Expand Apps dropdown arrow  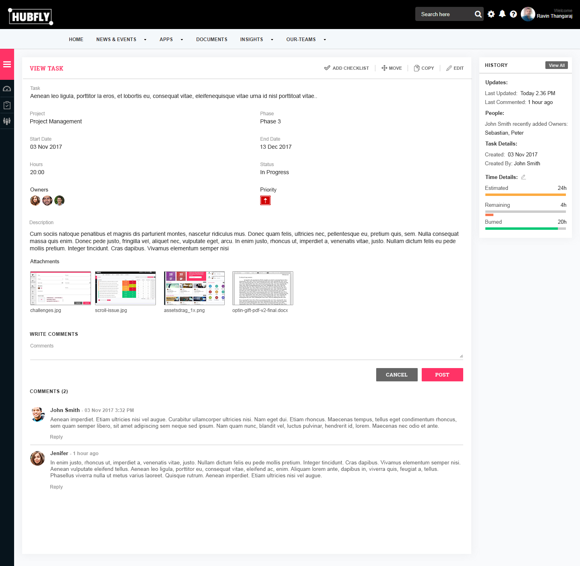pos(182,40)
